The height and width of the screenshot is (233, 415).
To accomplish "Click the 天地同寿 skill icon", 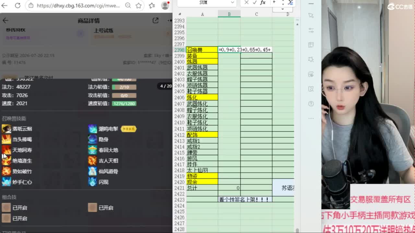I will pyautogui.click(x=6, y=150).
